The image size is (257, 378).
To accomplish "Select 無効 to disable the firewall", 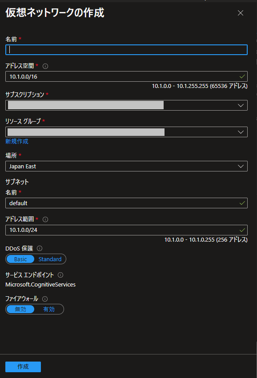I will (x=20, y=309).
